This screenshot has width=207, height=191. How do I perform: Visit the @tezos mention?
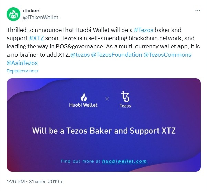pyautogui.click(x=80, y=55)
